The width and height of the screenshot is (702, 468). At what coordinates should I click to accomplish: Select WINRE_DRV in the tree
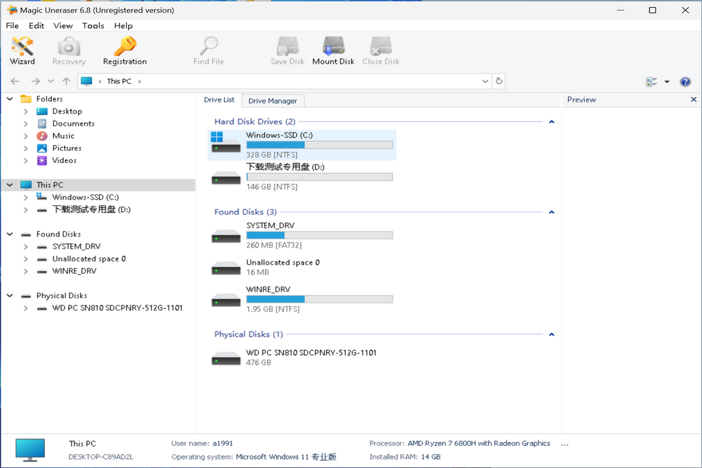74,271
